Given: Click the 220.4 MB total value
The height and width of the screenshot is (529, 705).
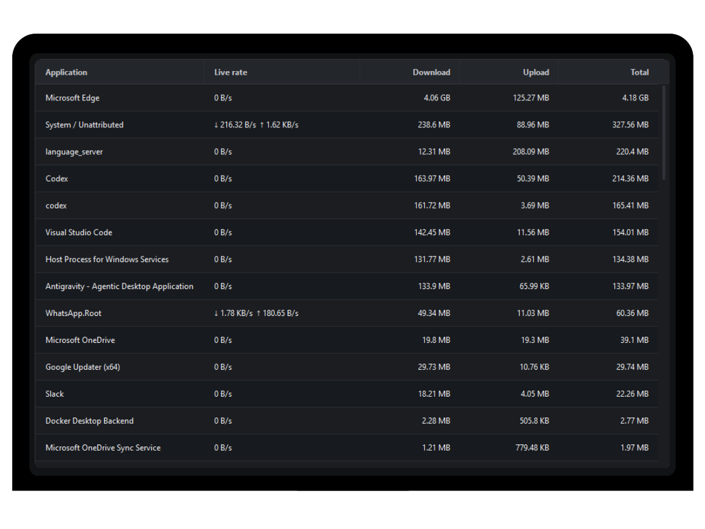Looking at the screenshot, I should point(632,152).
